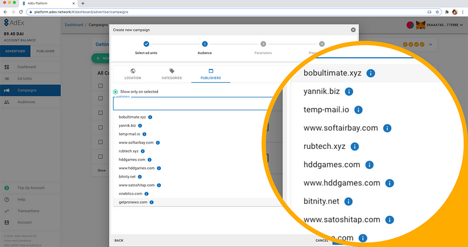468x247 pixels.
Task: Click the Audience step circle
Action: click(x=205, y=44)
